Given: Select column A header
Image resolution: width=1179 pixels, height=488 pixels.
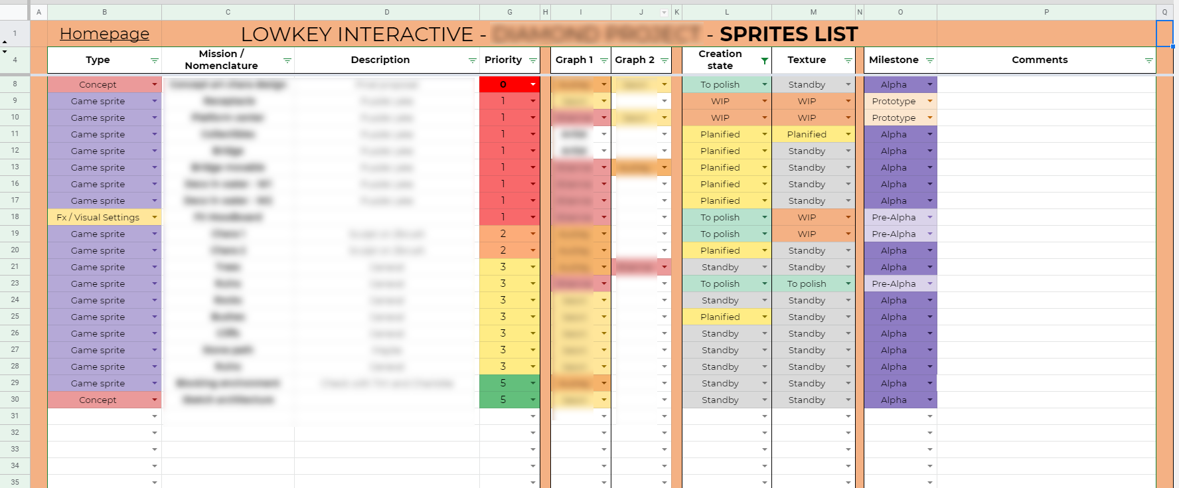Looking at the screenshot, I should click(39, 12).
